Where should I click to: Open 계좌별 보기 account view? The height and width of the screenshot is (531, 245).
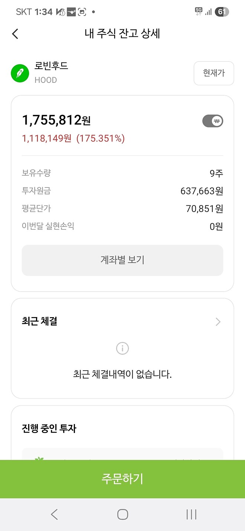[x=122, y=260]
